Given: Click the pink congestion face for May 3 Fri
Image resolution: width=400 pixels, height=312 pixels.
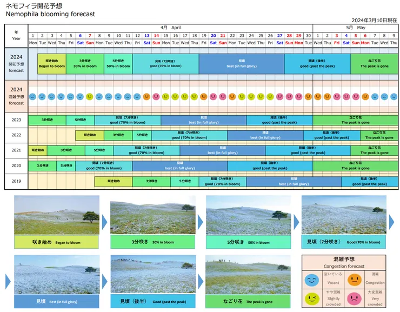Looking at the screenshot, I should 337,97.
